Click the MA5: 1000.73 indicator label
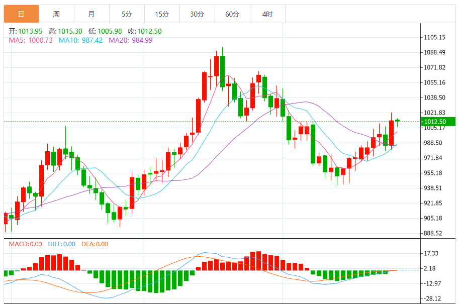This screenshot has height=304, width=460. 31,40
